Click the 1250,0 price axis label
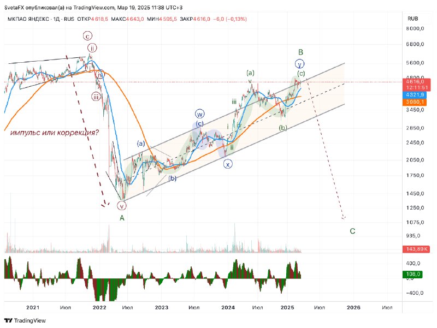437x328 pixels. [415, 208]
